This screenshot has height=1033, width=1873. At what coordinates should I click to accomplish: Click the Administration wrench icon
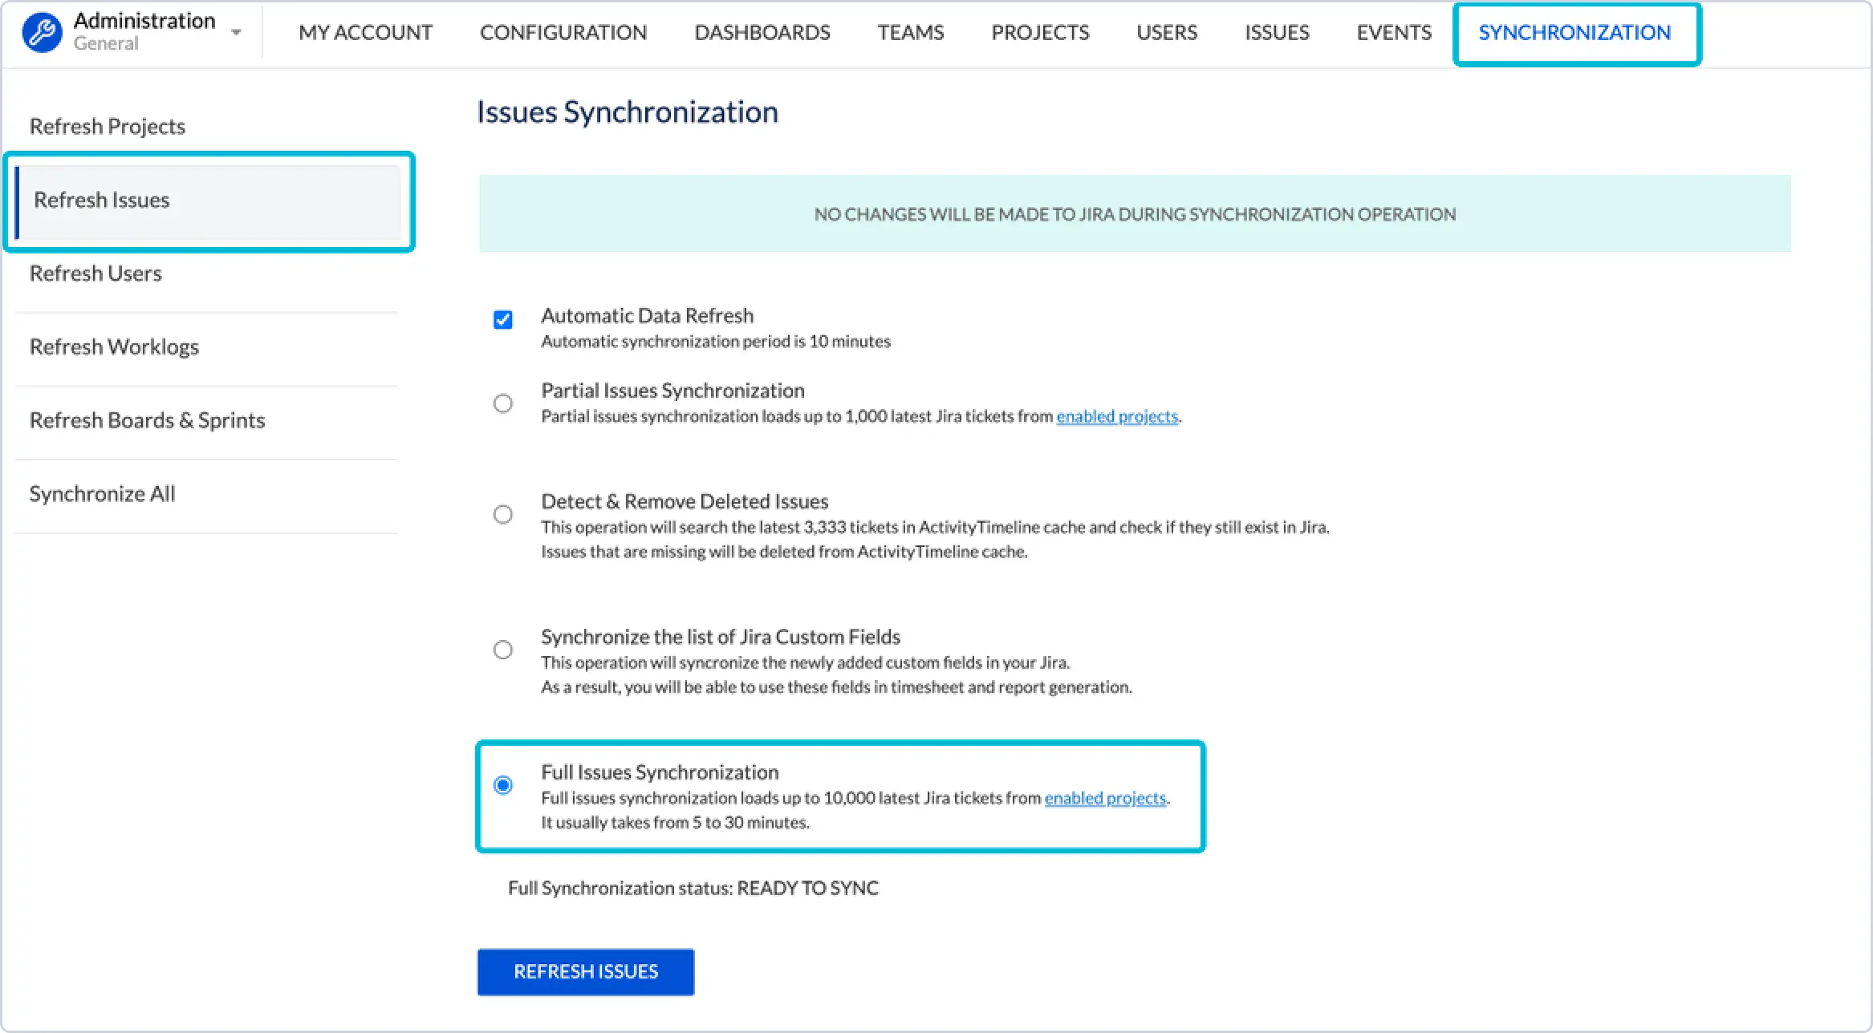[42, 32]
